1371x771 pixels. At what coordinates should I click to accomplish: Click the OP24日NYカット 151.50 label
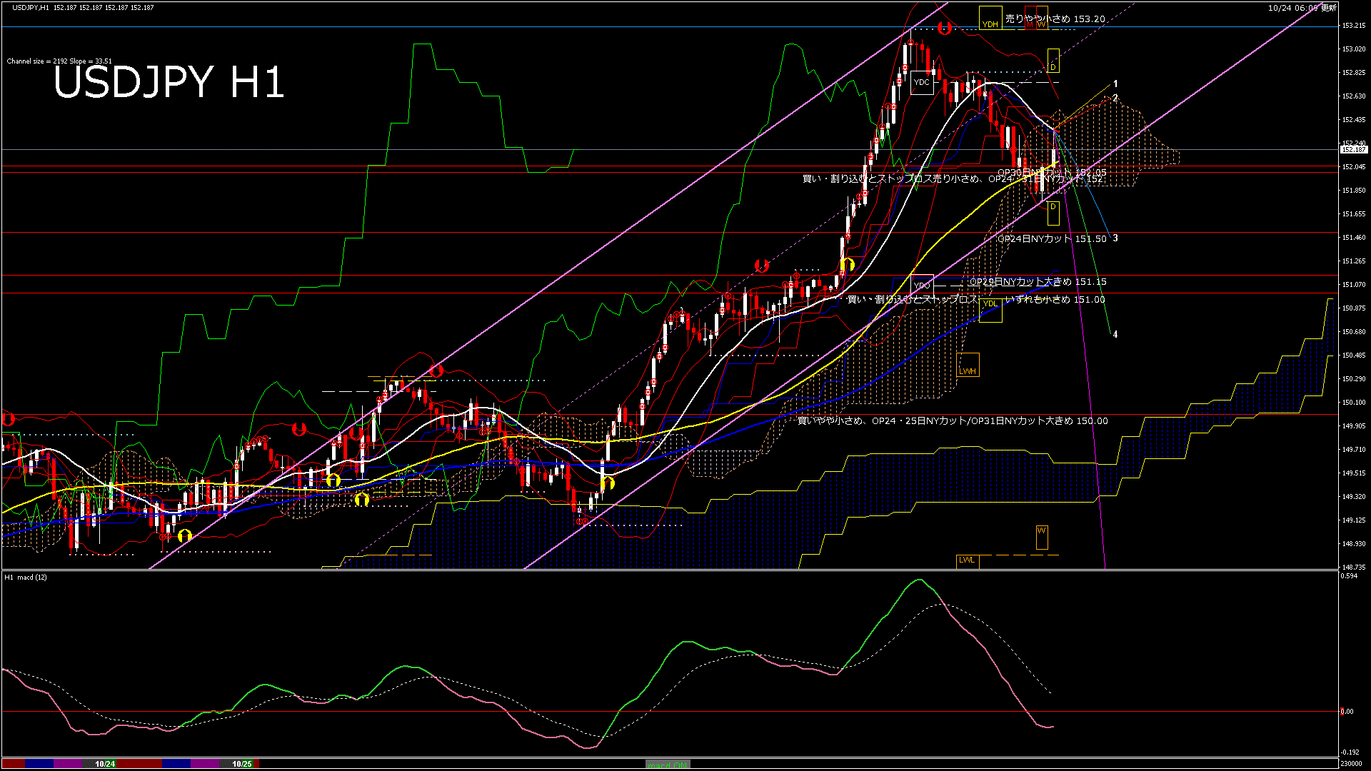pyautogui.click(x=1051, y=238)
